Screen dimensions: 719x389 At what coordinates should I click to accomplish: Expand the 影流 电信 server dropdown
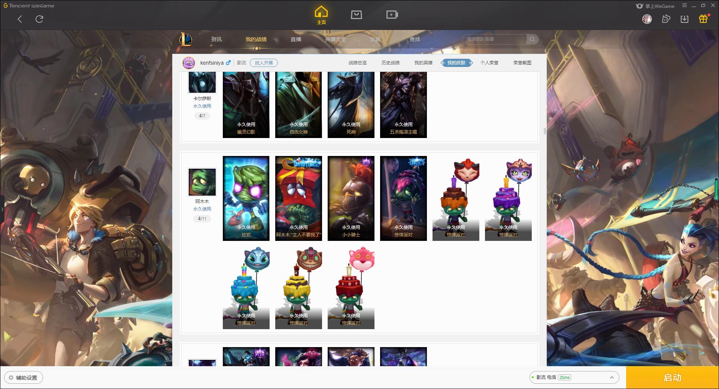[x=574, y=377]
